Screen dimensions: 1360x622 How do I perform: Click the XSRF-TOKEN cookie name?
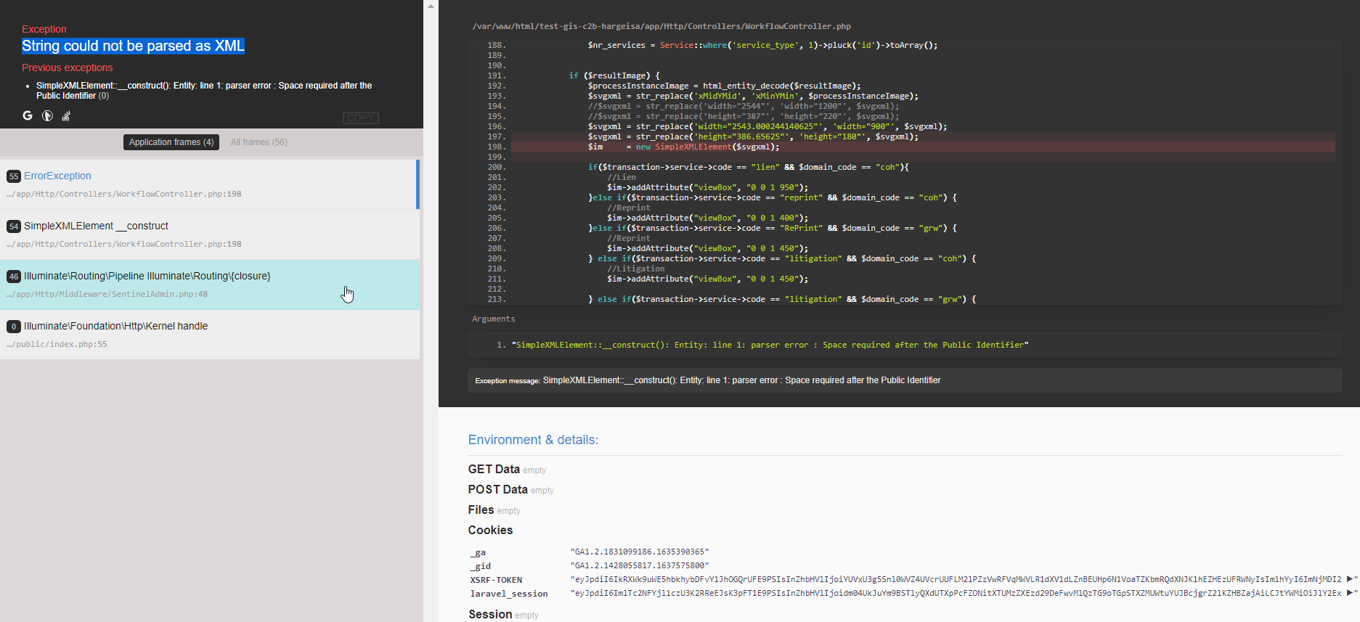(496, 580)
